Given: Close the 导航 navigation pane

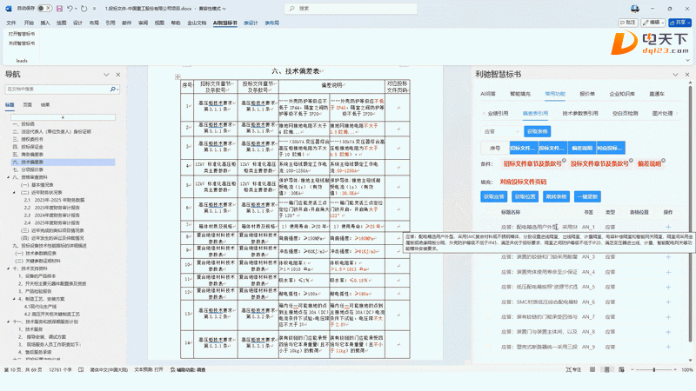Looking at the screenshot, I should click(x=118, y=75).
